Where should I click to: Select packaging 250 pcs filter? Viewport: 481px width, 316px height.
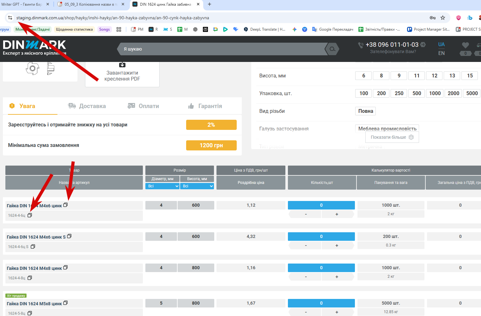(x=399, y=93)
